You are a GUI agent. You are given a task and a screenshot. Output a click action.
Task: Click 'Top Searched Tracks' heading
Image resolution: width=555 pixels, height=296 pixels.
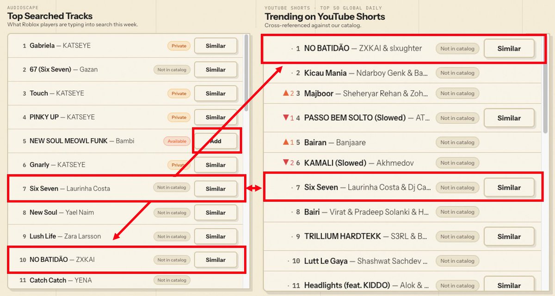coord(50,17)
